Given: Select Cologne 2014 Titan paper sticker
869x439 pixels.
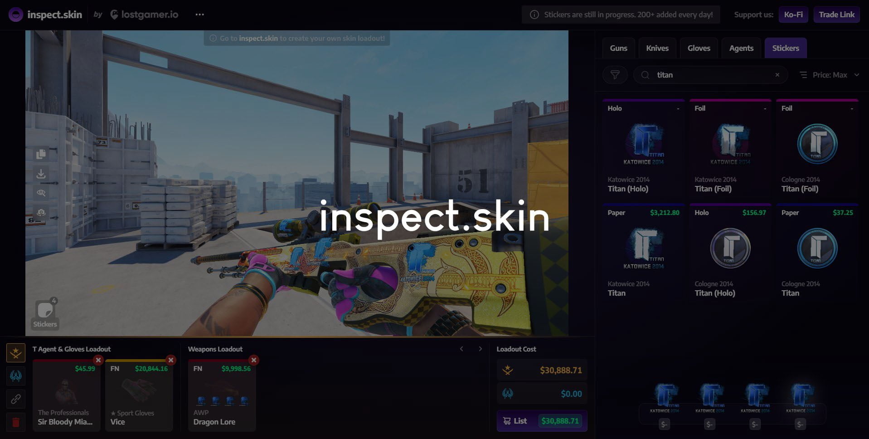Looking at the screenshot, I should [817, 253].
